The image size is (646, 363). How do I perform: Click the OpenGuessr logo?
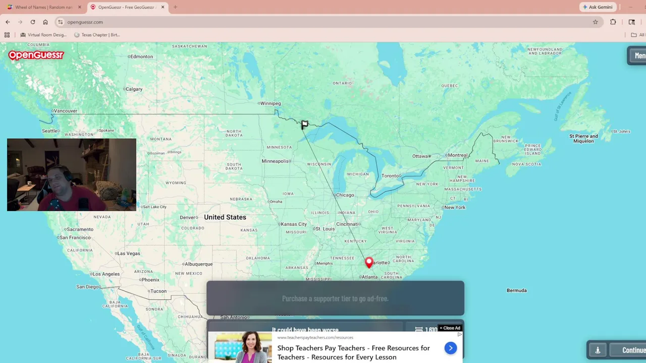[x=36, y=55]
